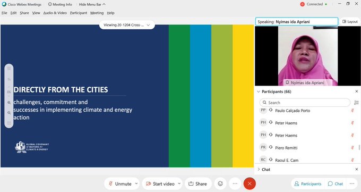Toggle Start video button
The width and height of the screenshot is (361, 192).
(x=160, y=183)
